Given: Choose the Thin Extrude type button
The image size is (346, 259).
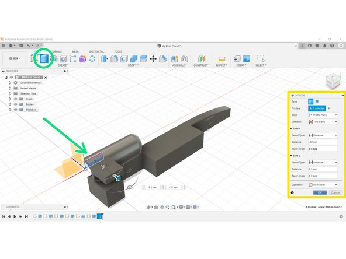Looking at the screenshot, I should [317, 101].
